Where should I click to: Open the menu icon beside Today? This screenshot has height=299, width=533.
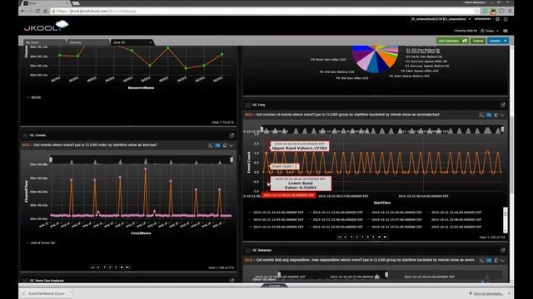[x=506, y=31]
